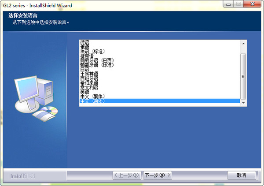Select 俄语 in the language list

tap(160, 47)
